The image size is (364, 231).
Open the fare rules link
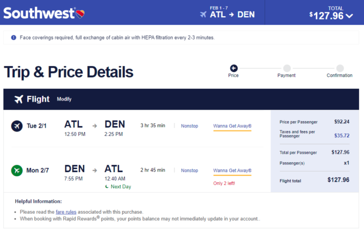click(66, 212)
